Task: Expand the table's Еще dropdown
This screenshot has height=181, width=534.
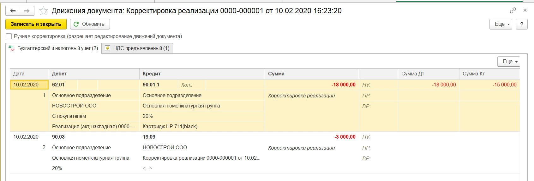Action: pos(508,62)
